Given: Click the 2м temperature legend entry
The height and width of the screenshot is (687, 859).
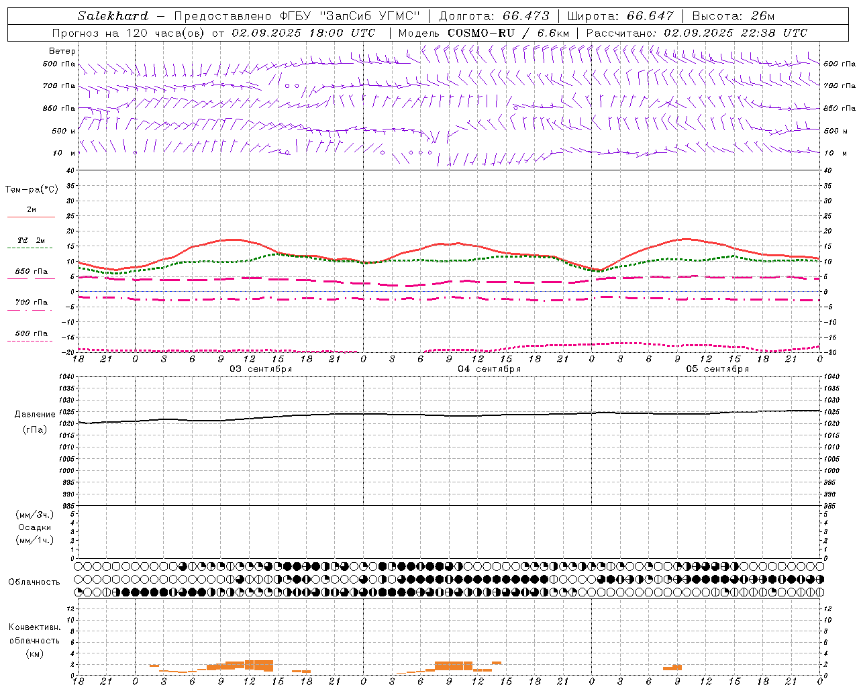Looking at the screenshot, I should 32,210.
